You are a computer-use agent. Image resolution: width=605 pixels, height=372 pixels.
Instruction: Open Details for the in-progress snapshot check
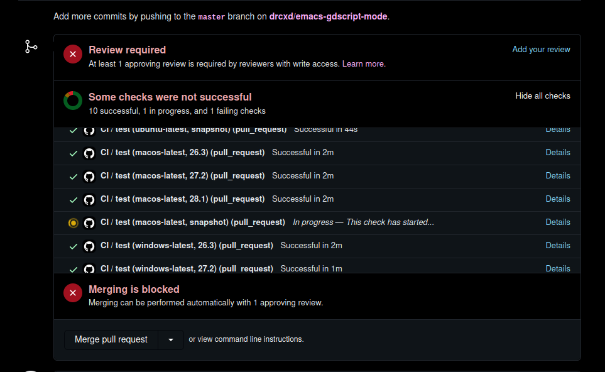point(557,222)
